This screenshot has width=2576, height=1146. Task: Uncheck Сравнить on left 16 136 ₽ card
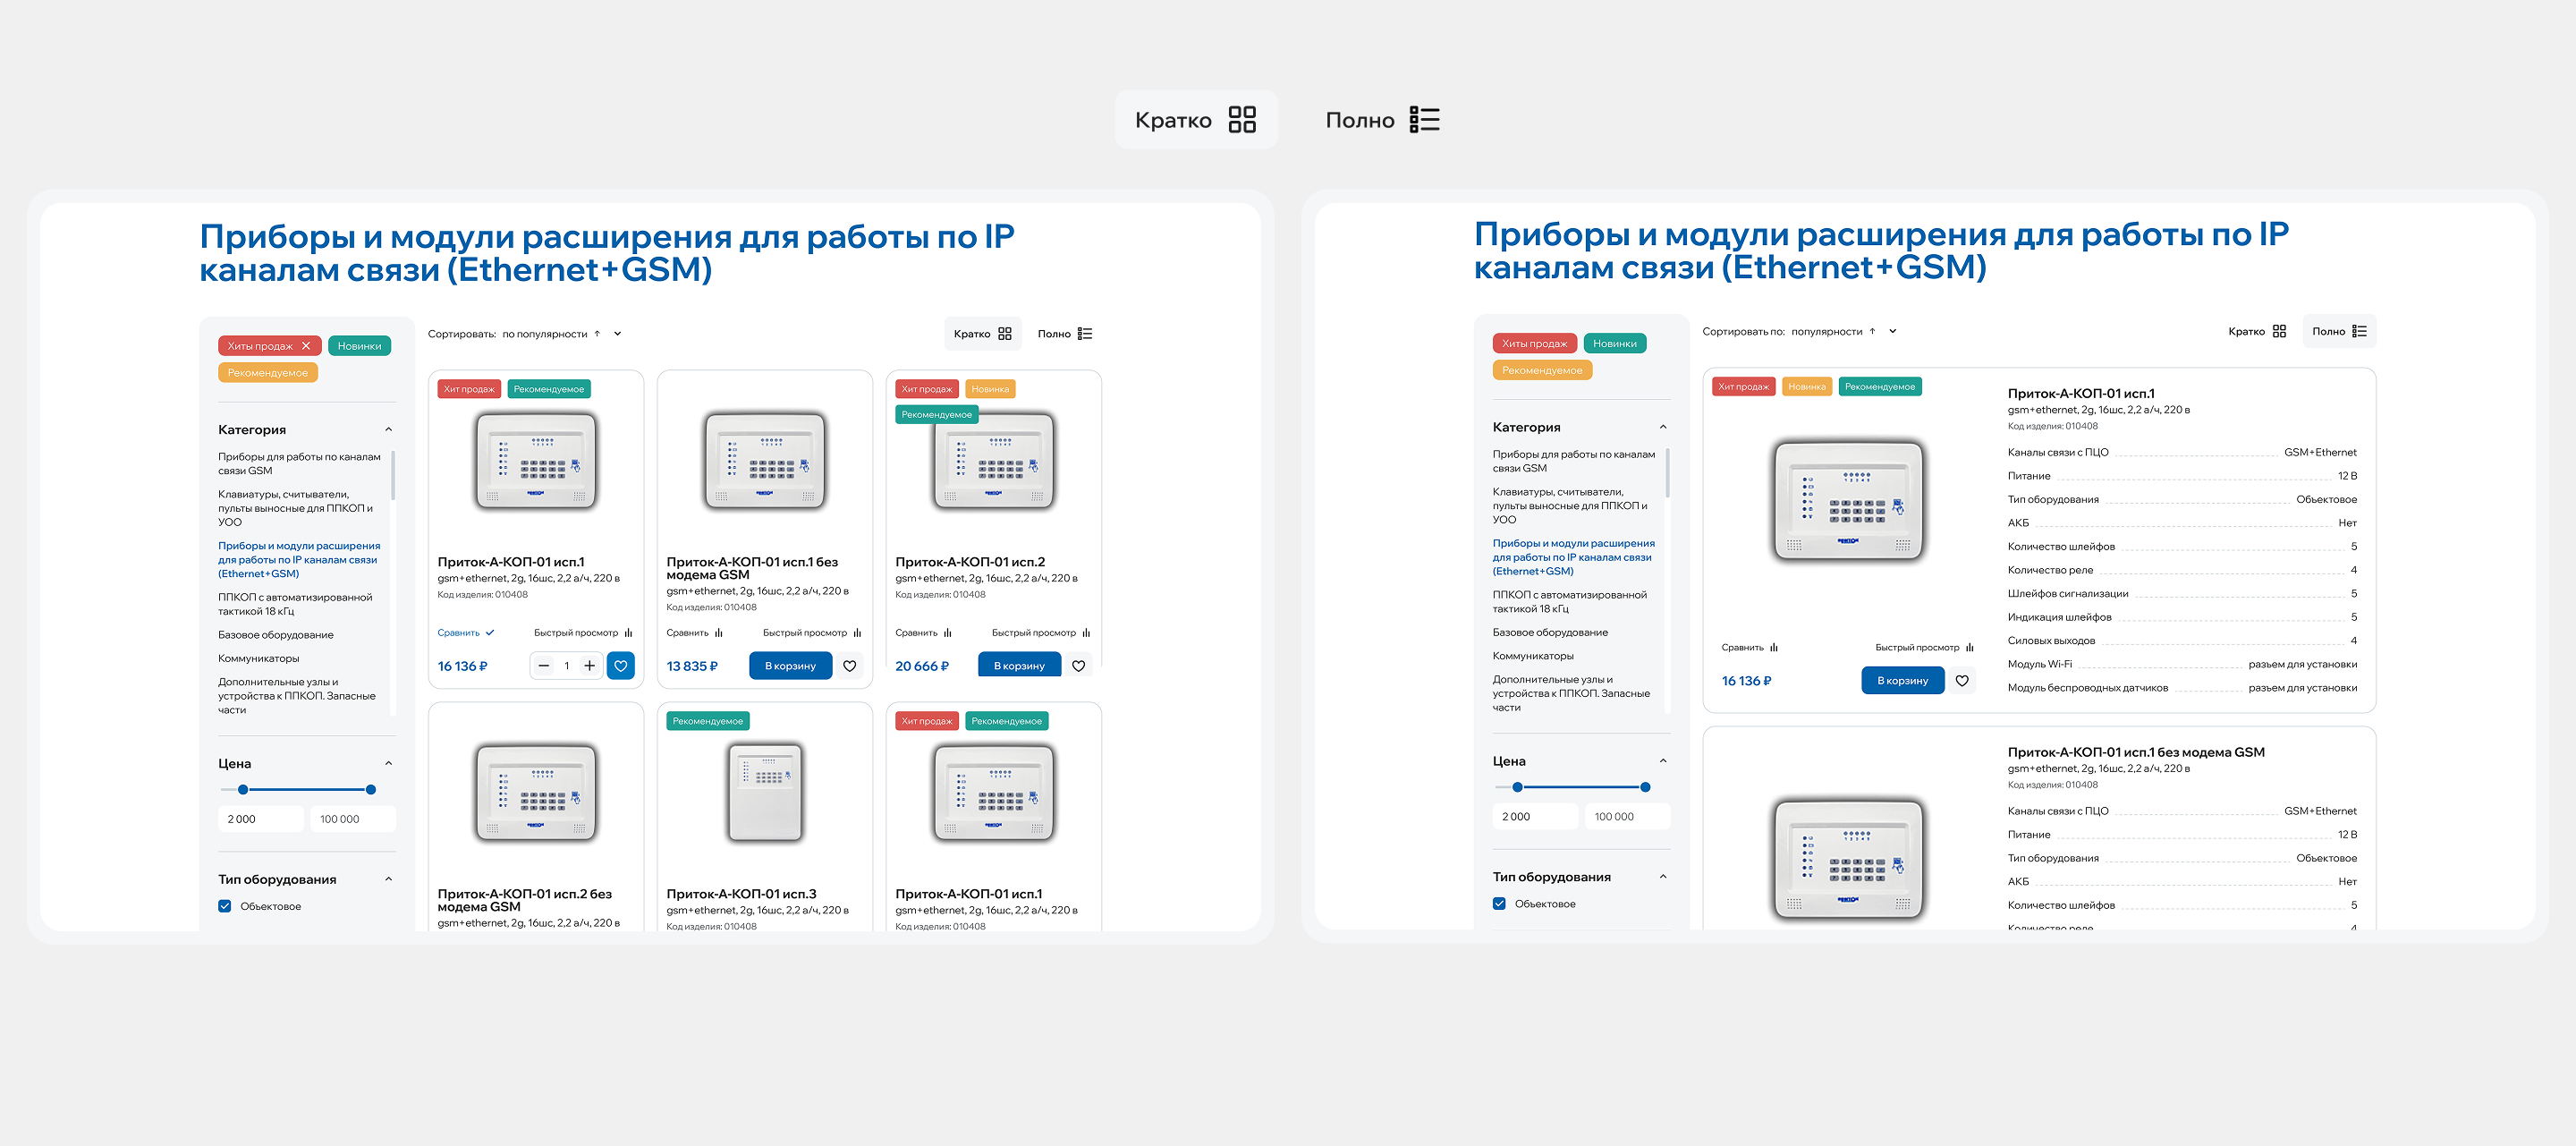click(466, 633)
